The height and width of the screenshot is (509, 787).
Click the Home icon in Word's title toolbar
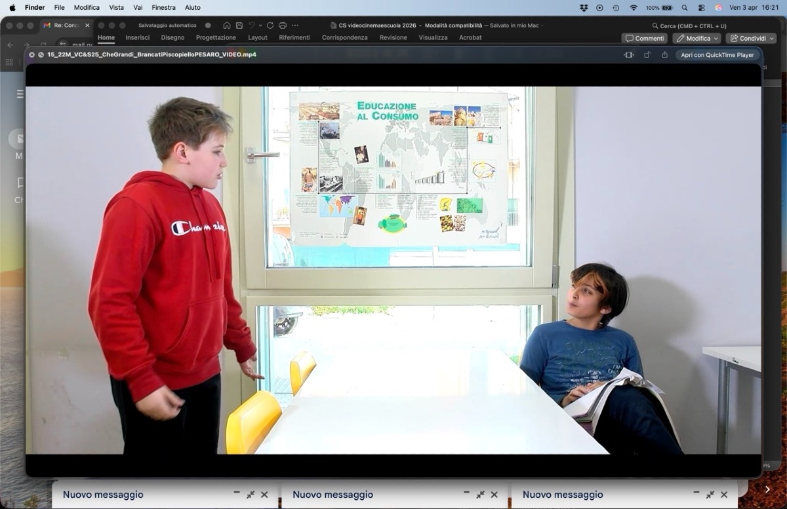[x=226, y=26]
